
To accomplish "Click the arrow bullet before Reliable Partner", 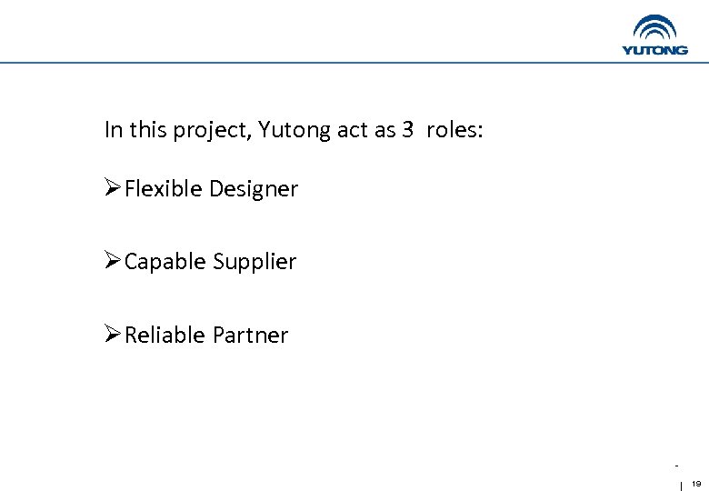I will 112,335.
